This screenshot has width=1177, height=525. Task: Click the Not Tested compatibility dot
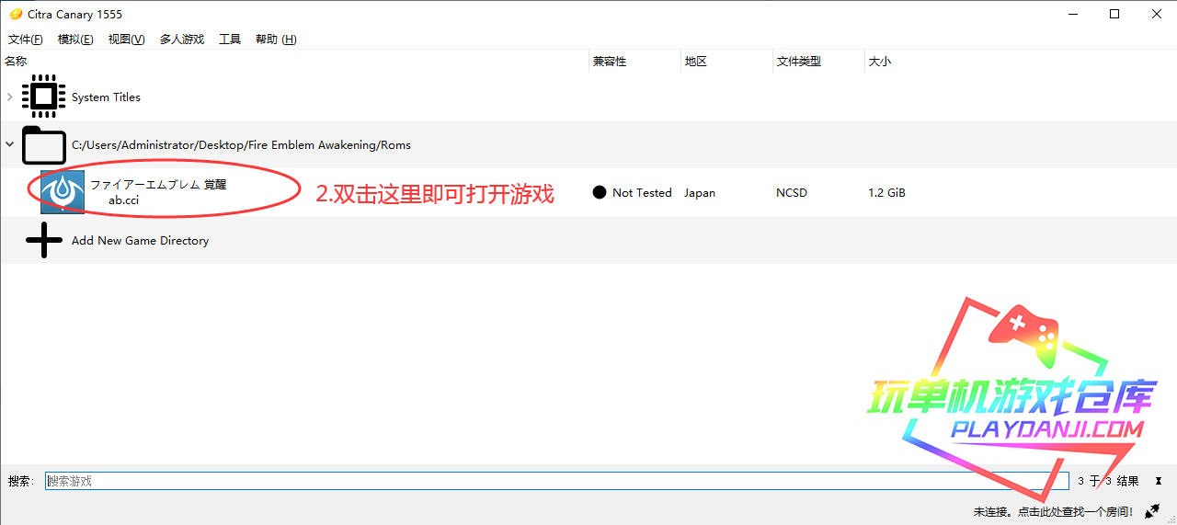pyautogui.click(x=600, y=193)
